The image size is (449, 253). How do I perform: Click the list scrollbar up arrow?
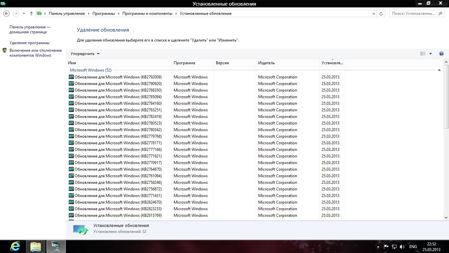coord(446,62)
